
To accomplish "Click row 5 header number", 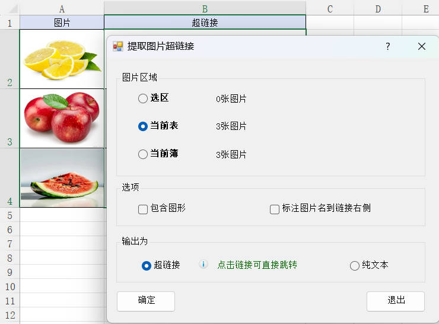I will [x=9, y=215].
